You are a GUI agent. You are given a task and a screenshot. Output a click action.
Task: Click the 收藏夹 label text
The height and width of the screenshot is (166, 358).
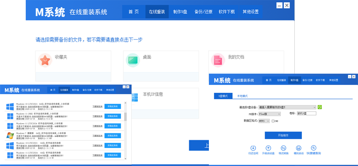61,57
